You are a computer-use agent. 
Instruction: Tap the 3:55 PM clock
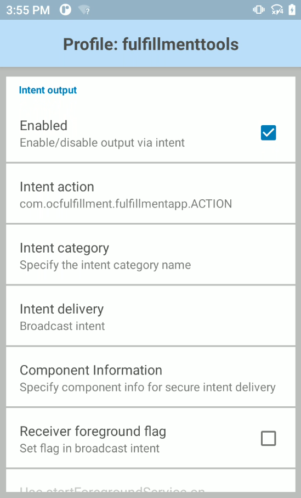click(28, 10)
